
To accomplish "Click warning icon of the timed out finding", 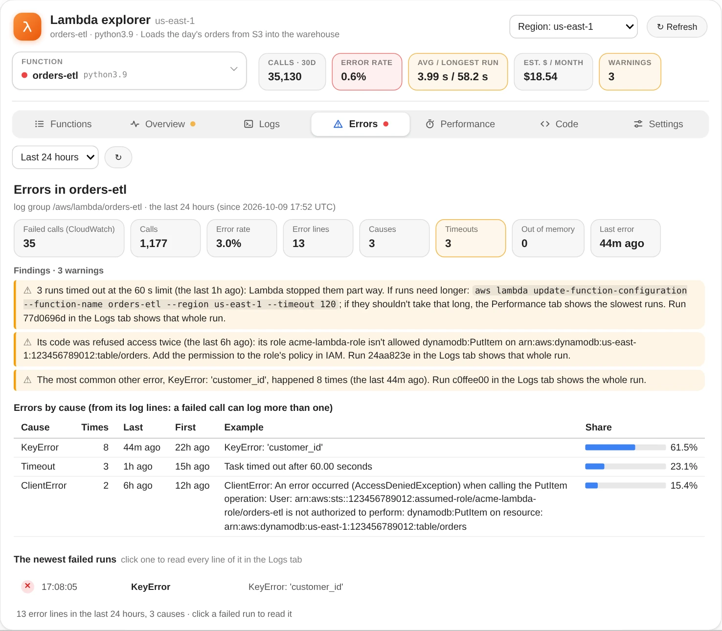I will click(x=28, y=291).
